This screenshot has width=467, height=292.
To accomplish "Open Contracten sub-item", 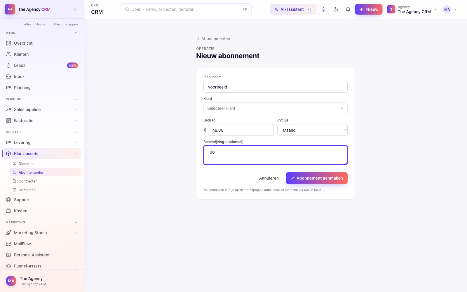I will 46,181.
